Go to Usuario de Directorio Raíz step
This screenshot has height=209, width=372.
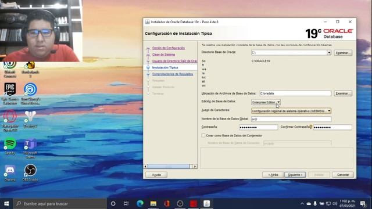[174, 61]
